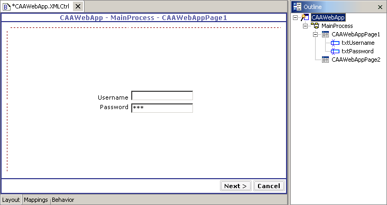Close the Outline panel
387x205 pixels.
pos(380,7)
